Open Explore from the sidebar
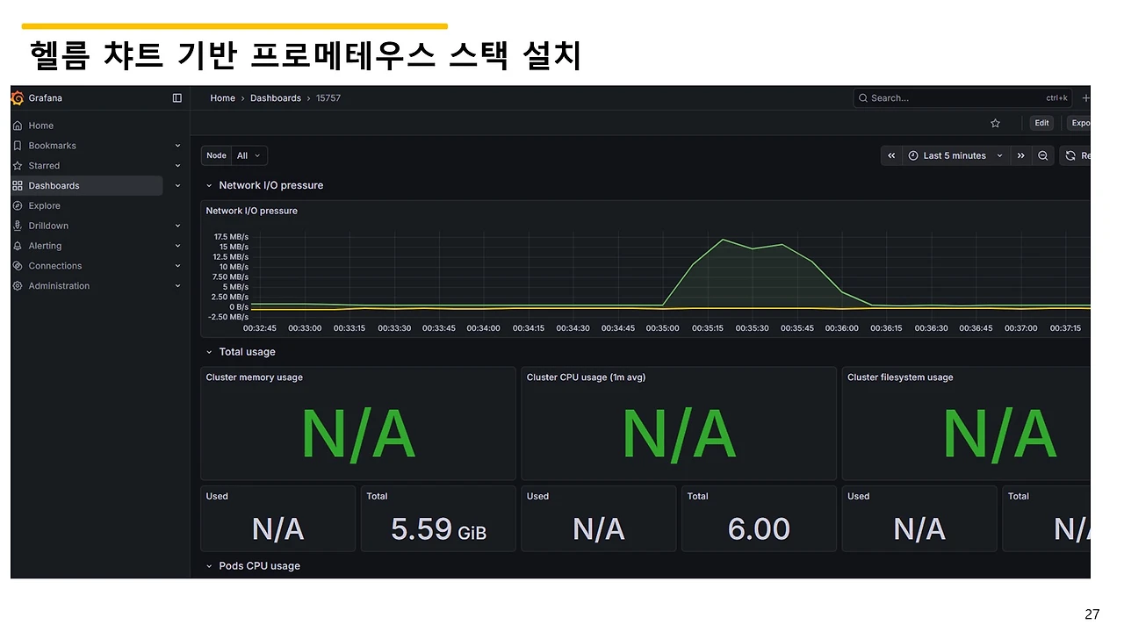This screenshot has height=632, width=1124. (x=43, y=205)
